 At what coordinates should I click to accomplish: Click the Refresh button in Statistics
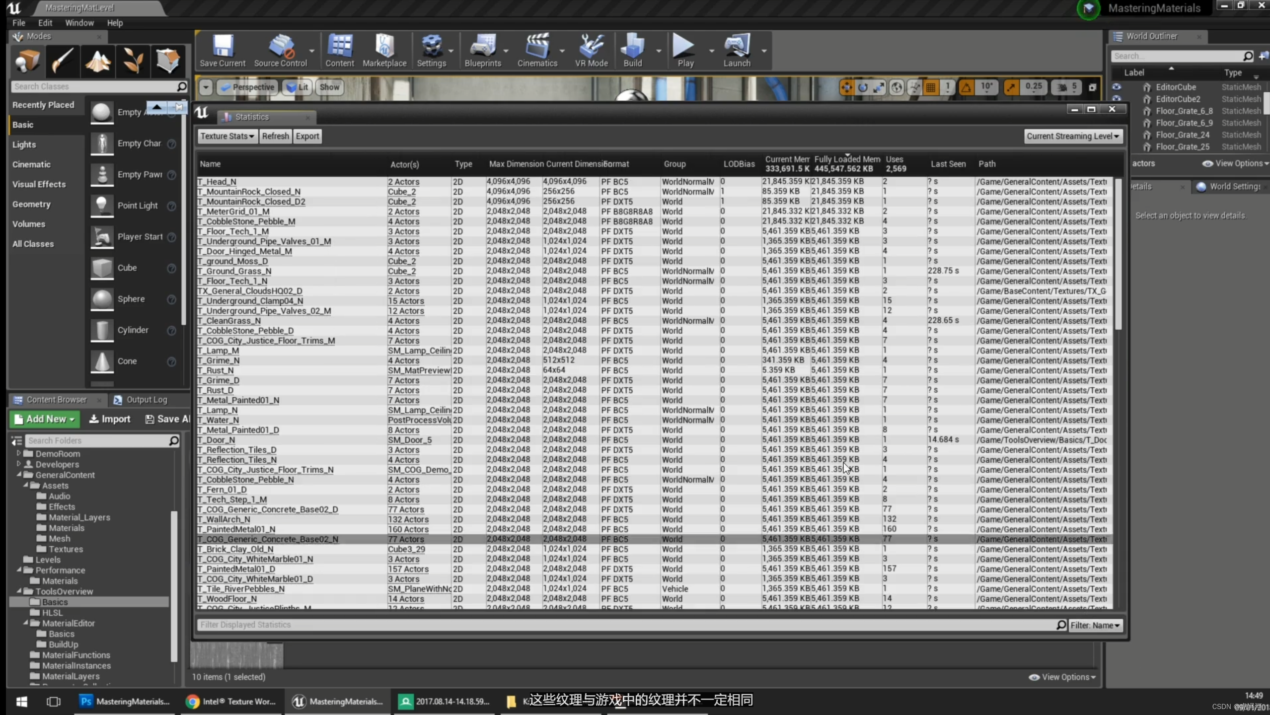pyautogui.click(x=275, y=136)
